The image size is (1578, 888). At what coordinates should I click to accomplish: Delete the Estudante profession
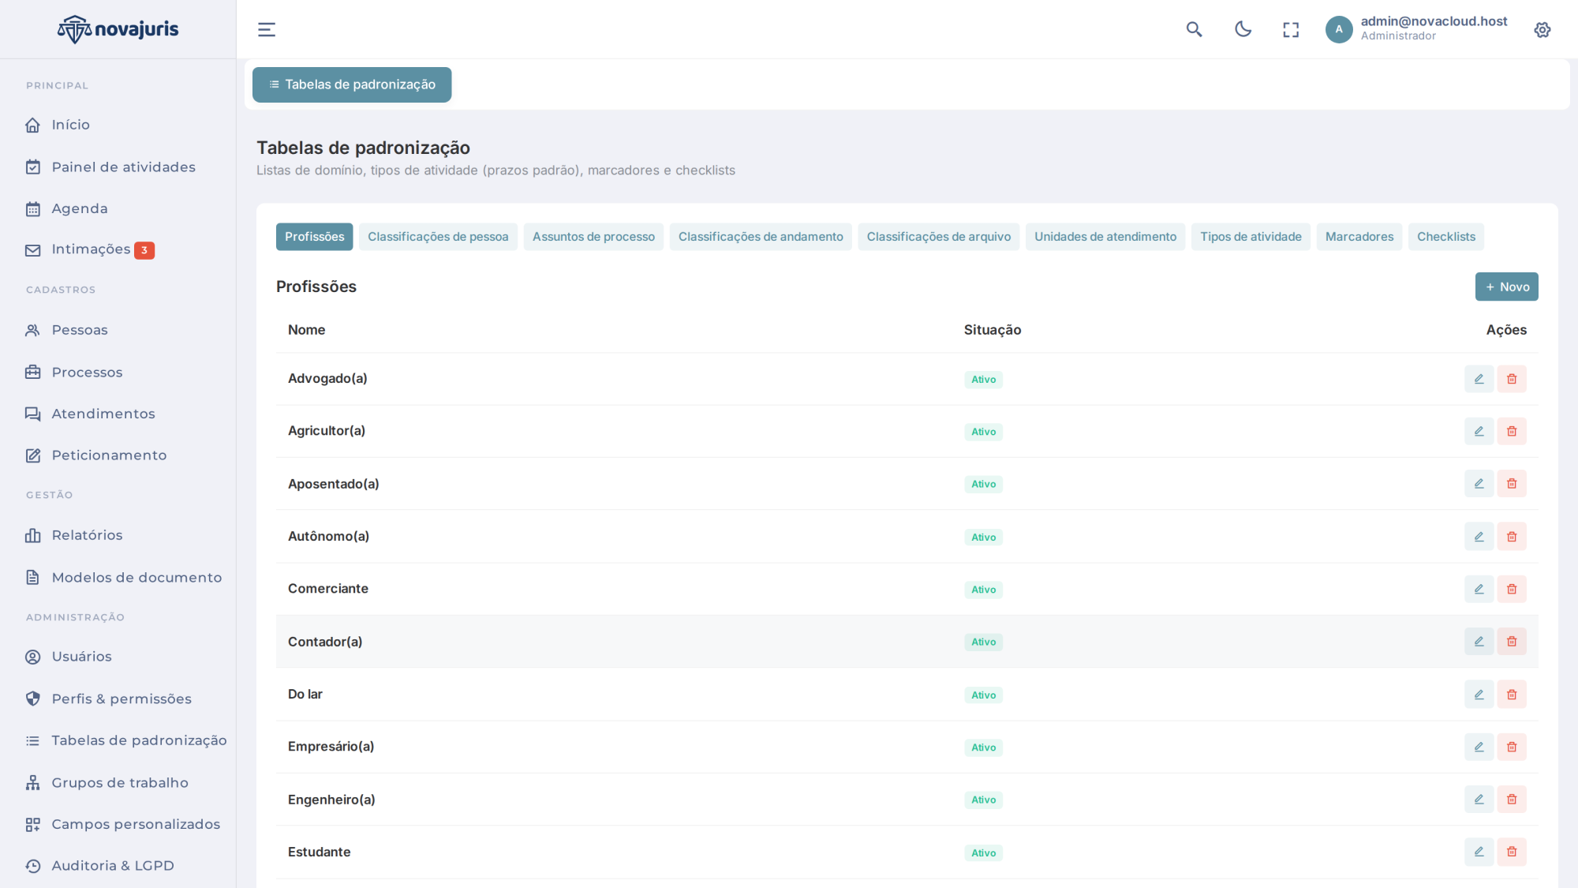pos(1512,852)
